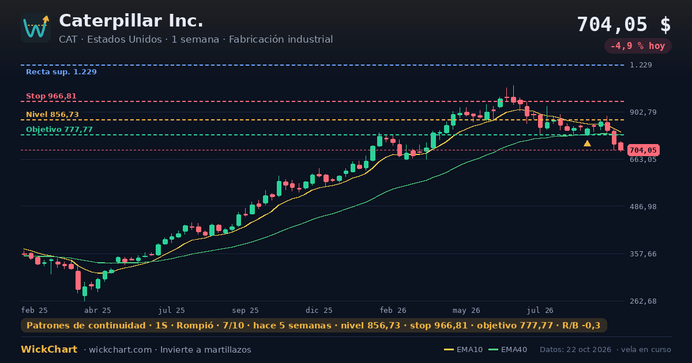Click the CAT · Estados Unidos subtitle line

195,40
